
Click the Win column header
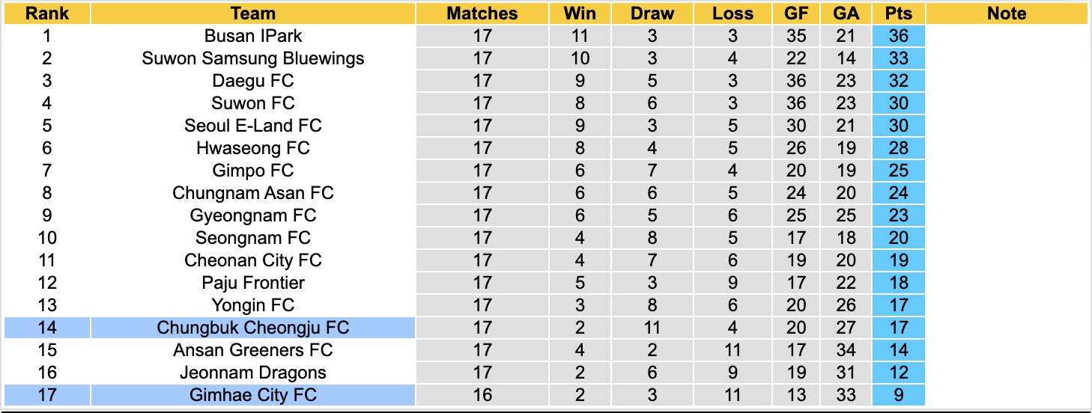[x=580, y=13]
